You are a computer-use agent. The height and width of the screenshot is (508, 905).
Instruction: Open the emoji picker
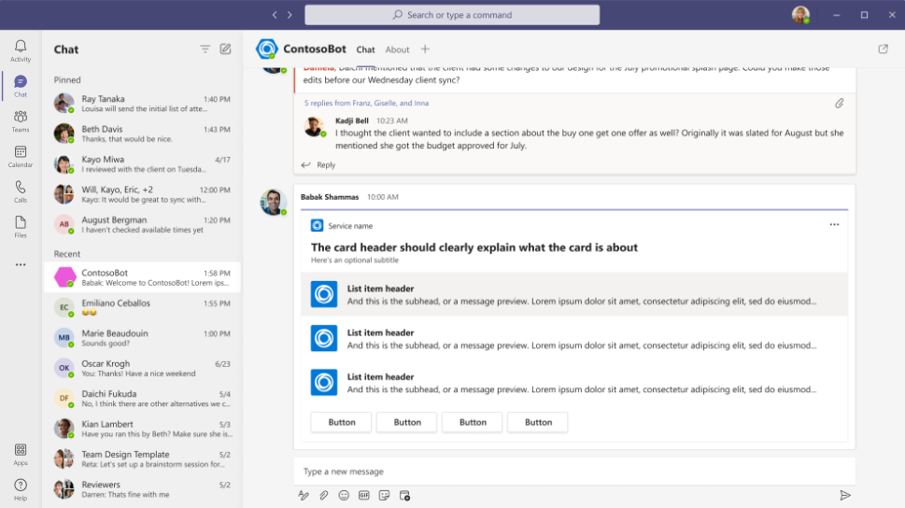pyautogui.click(x=344, y=495)
